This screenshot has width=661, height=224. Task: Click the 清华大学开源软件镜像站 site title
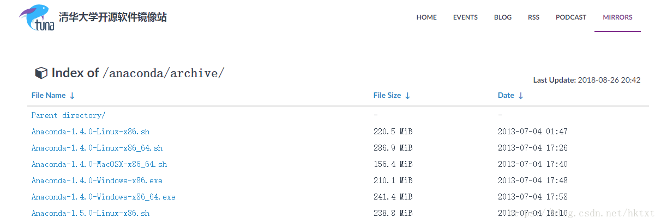coord(113,17)
